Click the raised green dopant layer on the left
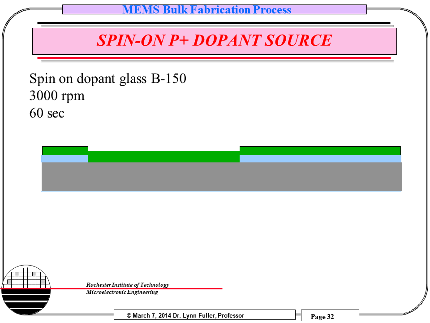Screen dimensions: 430x323 point(64,150)
